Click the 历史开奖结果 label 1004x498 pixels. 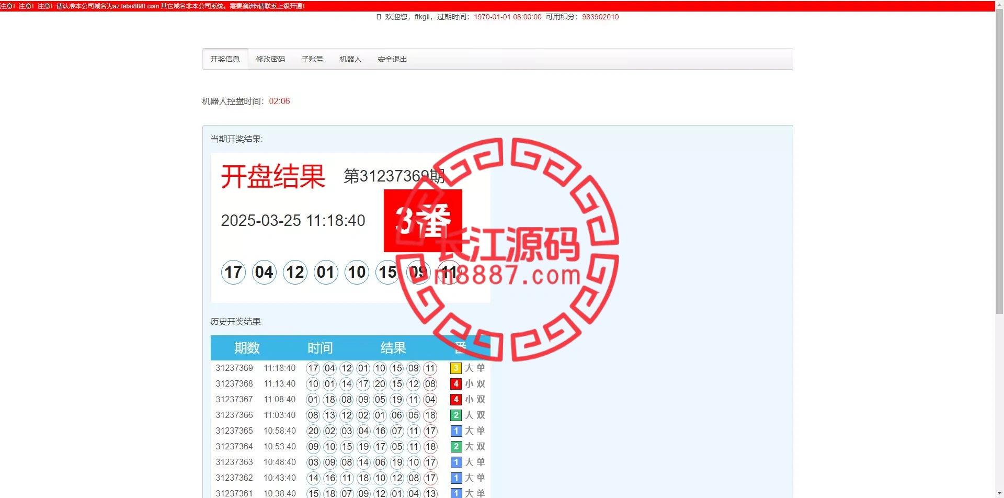tap(236, 322)
